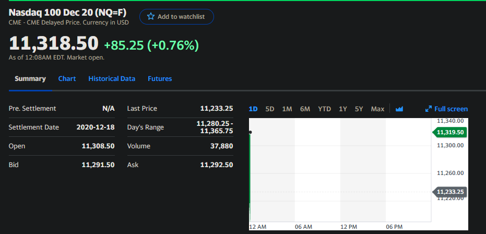The height and width of the screenshot is (234, 486).
Task: Show year-to-date YTD chart range
Action: click(324, 109)
